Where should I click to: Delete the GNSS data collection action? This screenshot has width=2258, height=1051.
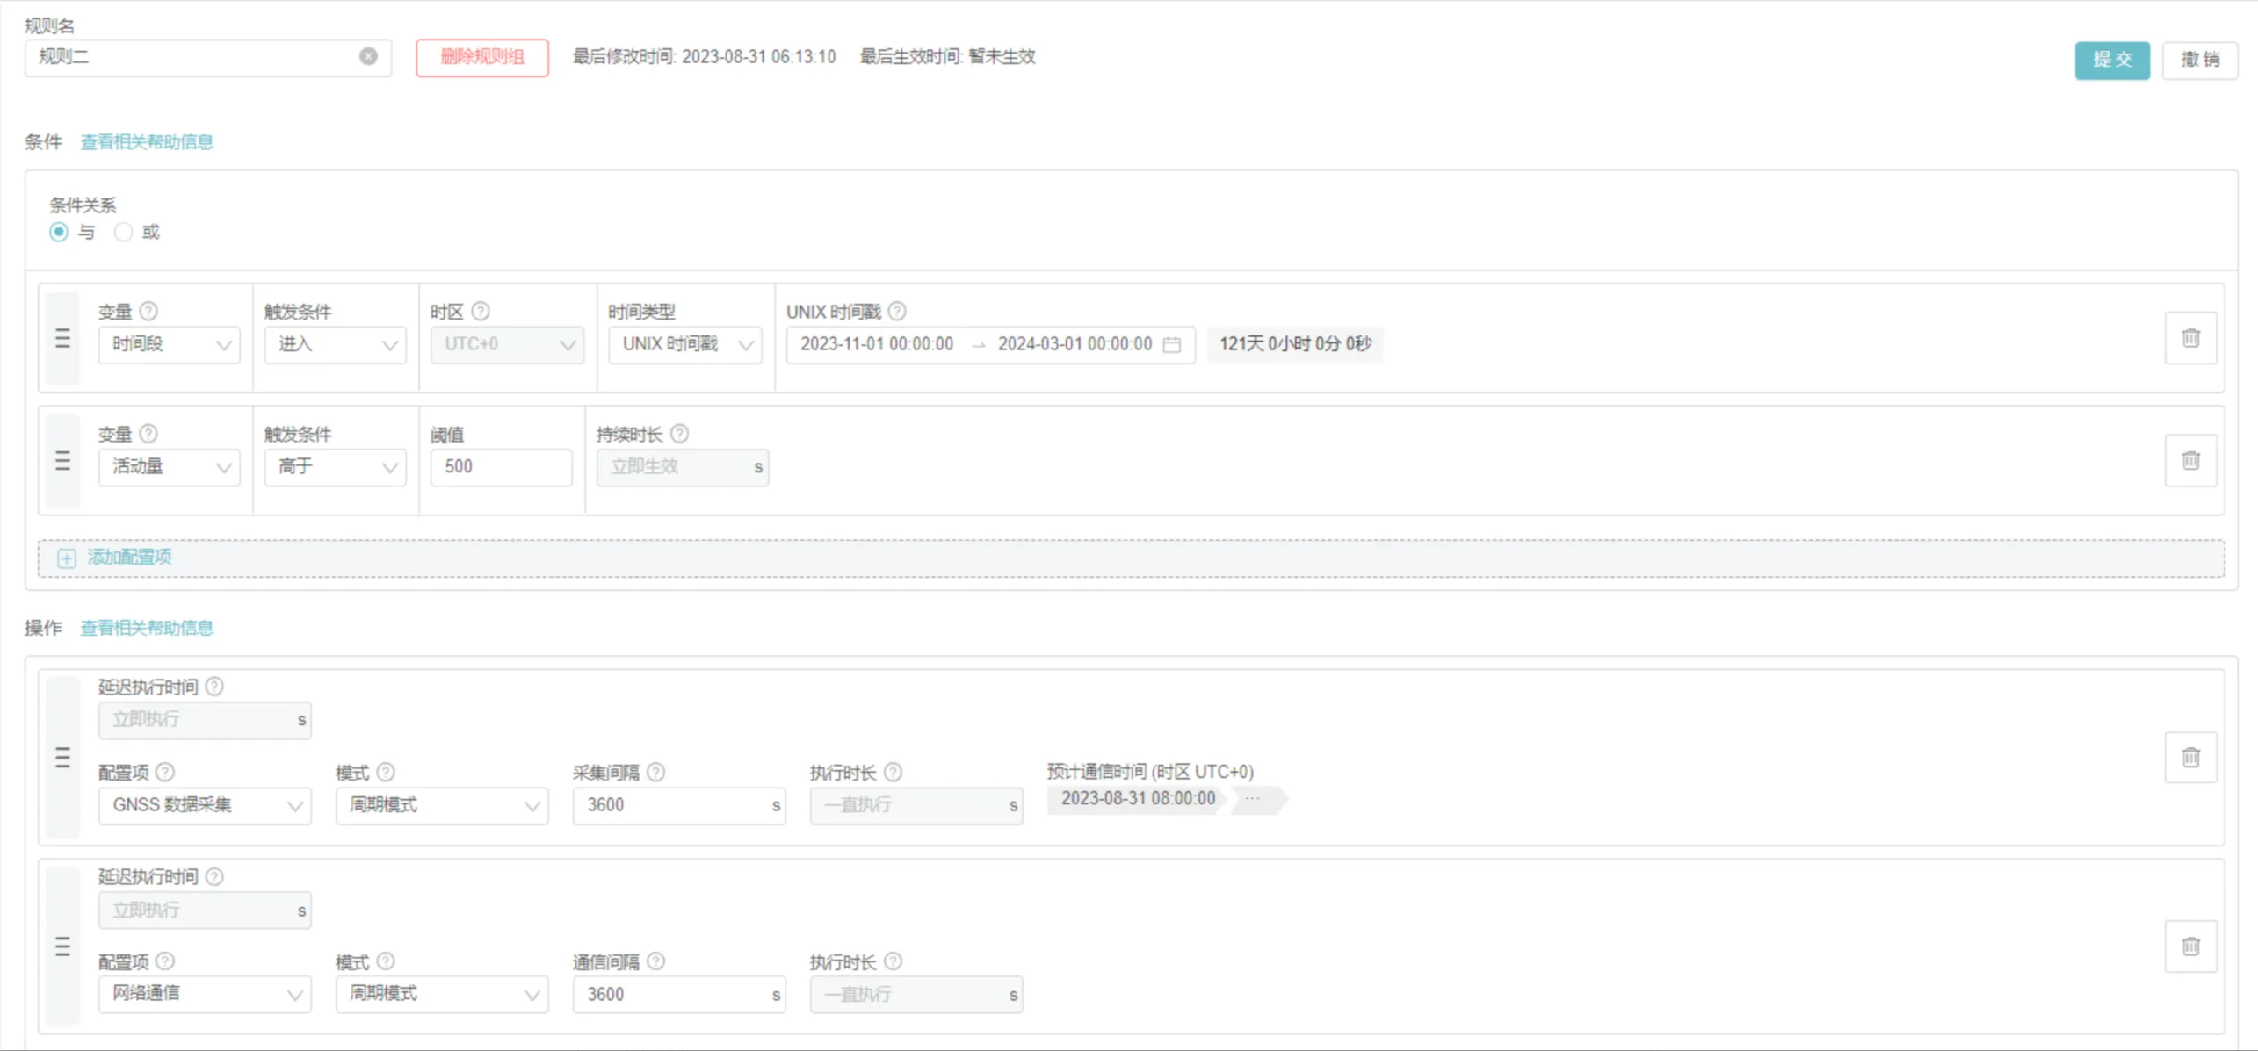[2189, 757]
